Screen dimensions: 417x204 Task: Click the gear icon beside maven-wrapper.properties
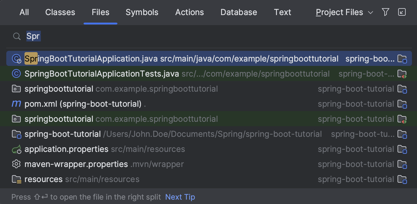coord(16,164)
